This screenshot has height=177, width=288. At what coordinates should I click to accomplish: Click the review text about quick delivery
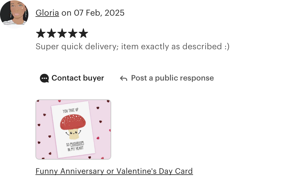tap(132, 46)
